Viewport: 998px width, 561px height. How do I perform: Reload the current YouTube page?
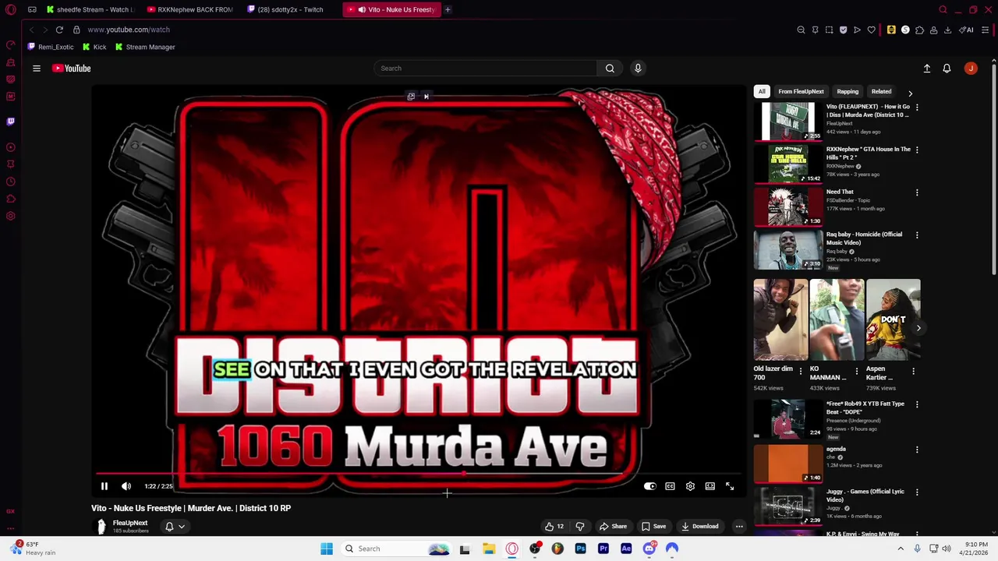coord(59,30)
